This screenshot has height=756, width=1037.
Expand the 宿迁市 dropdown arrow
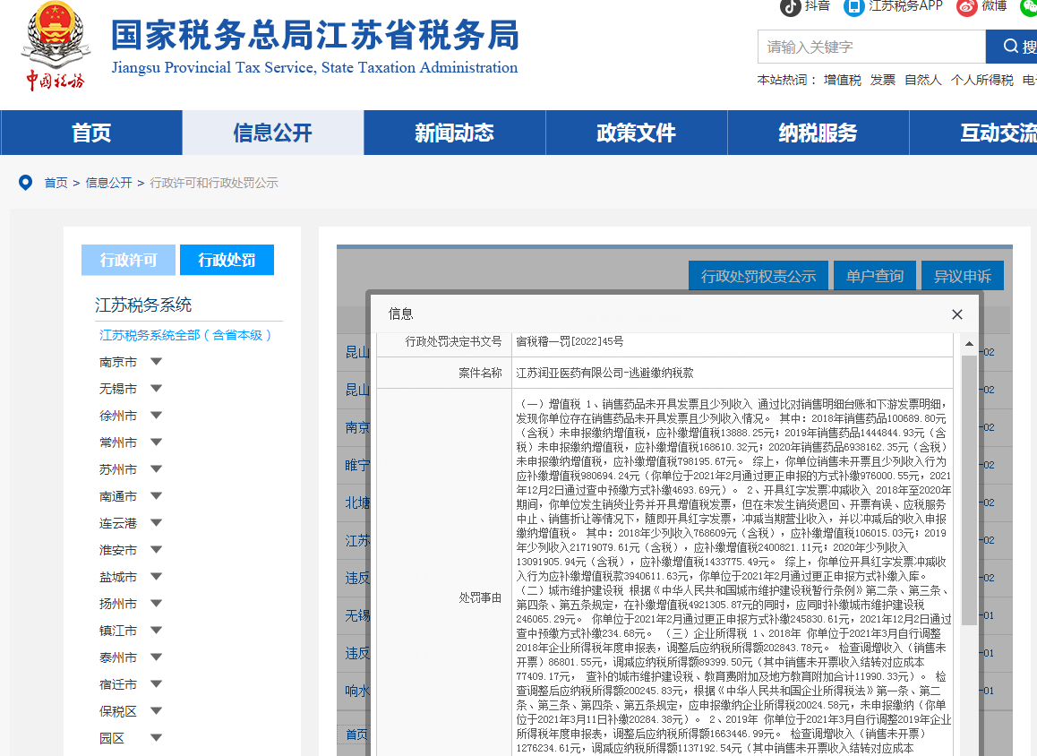tap(156, 684)
